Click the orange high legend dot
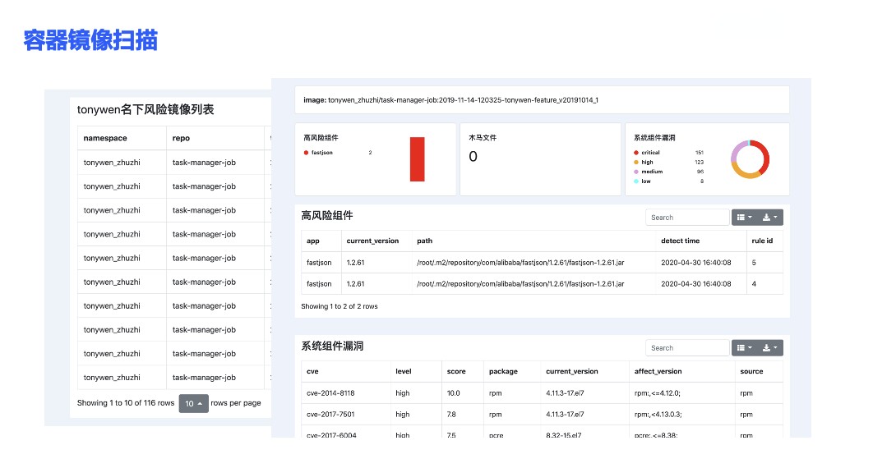Screen dimensions: 873x468 coord(636,163)
